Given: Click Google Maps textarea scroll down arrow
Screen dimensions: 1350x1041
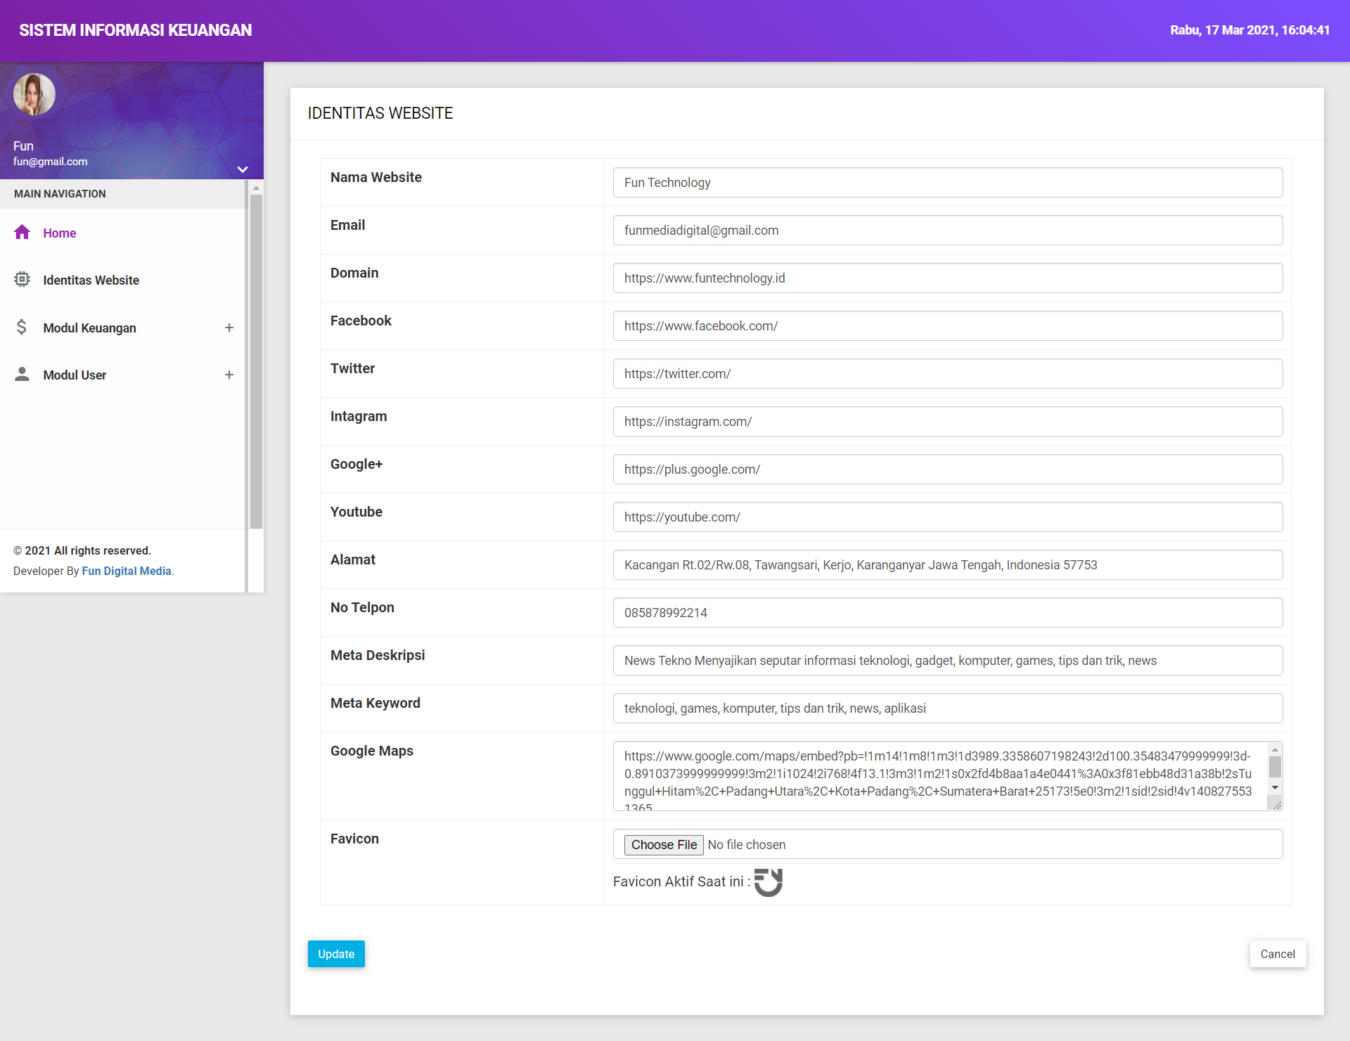Looking at the screenshot, I should click(x=1275, y=788).
